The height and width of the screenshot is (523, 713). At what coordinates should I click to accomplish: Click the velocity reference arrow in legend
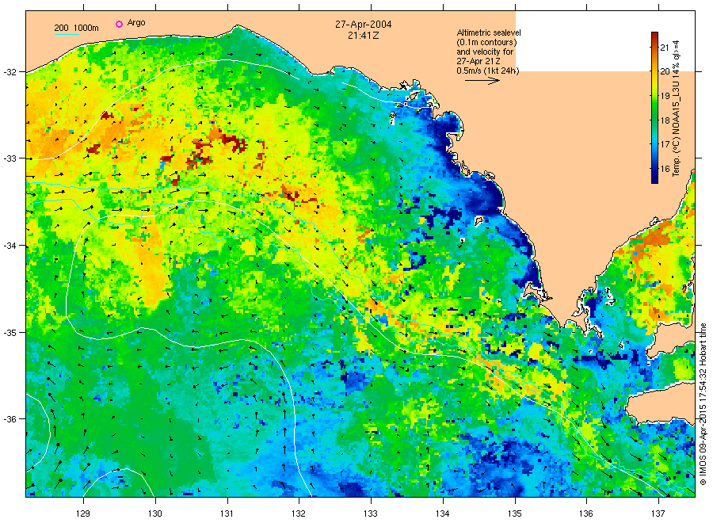pos(482,81)
